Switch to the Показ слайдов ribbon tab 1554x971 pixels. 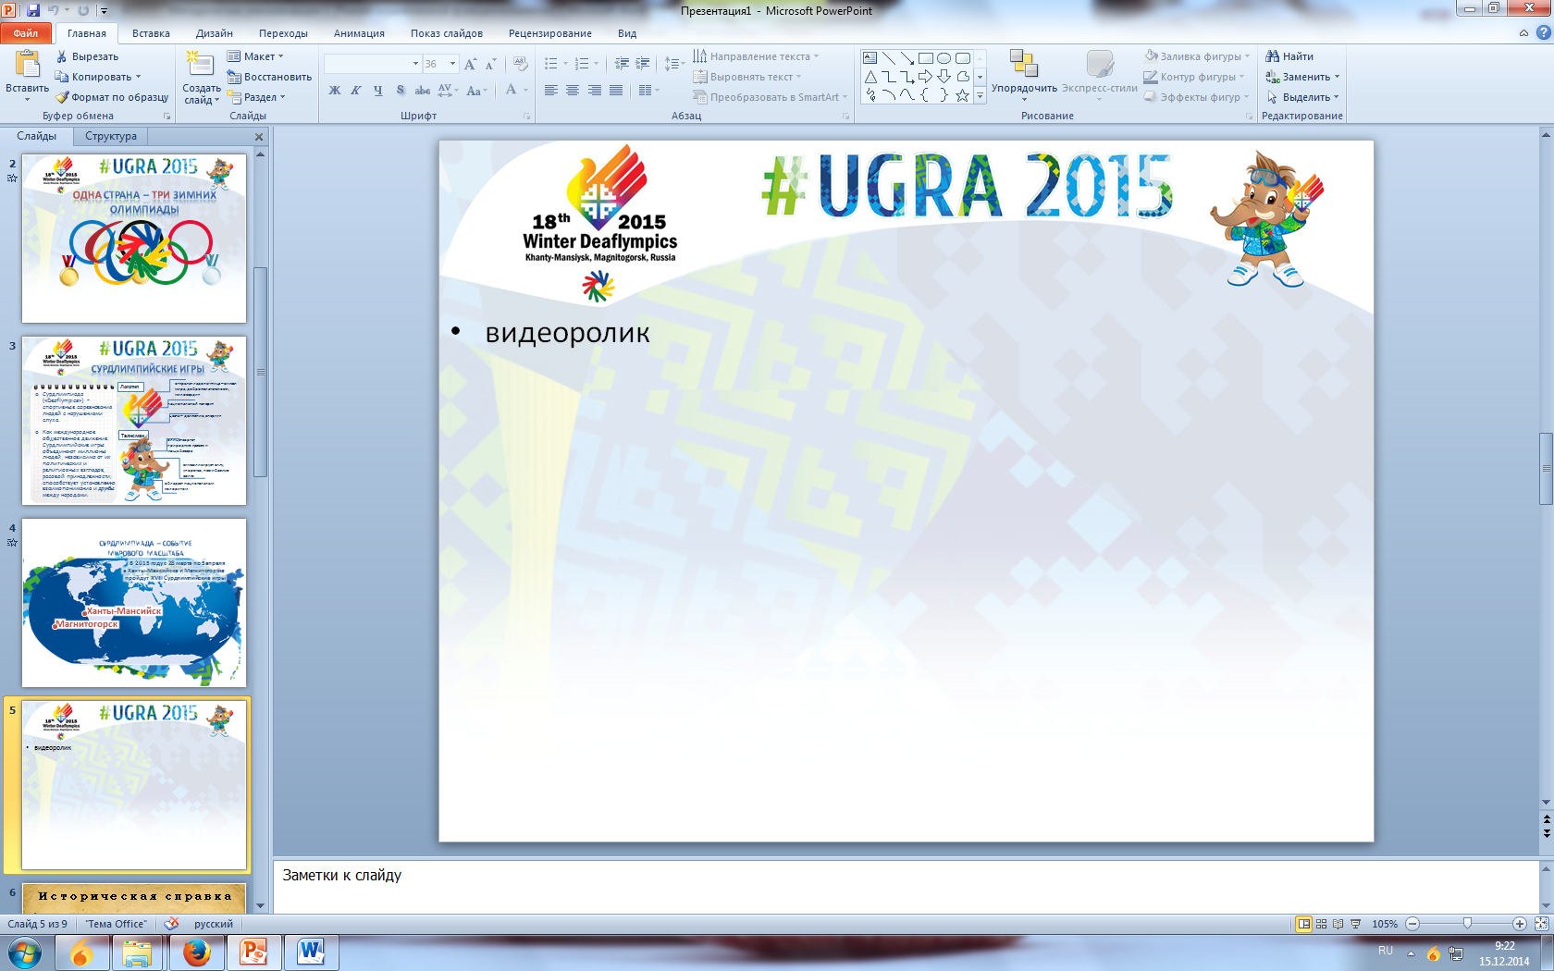tap(447, 33)
